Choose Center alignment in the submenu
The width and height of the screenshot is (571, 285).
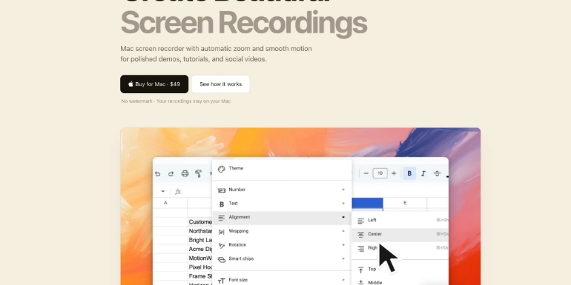(400, 234)
